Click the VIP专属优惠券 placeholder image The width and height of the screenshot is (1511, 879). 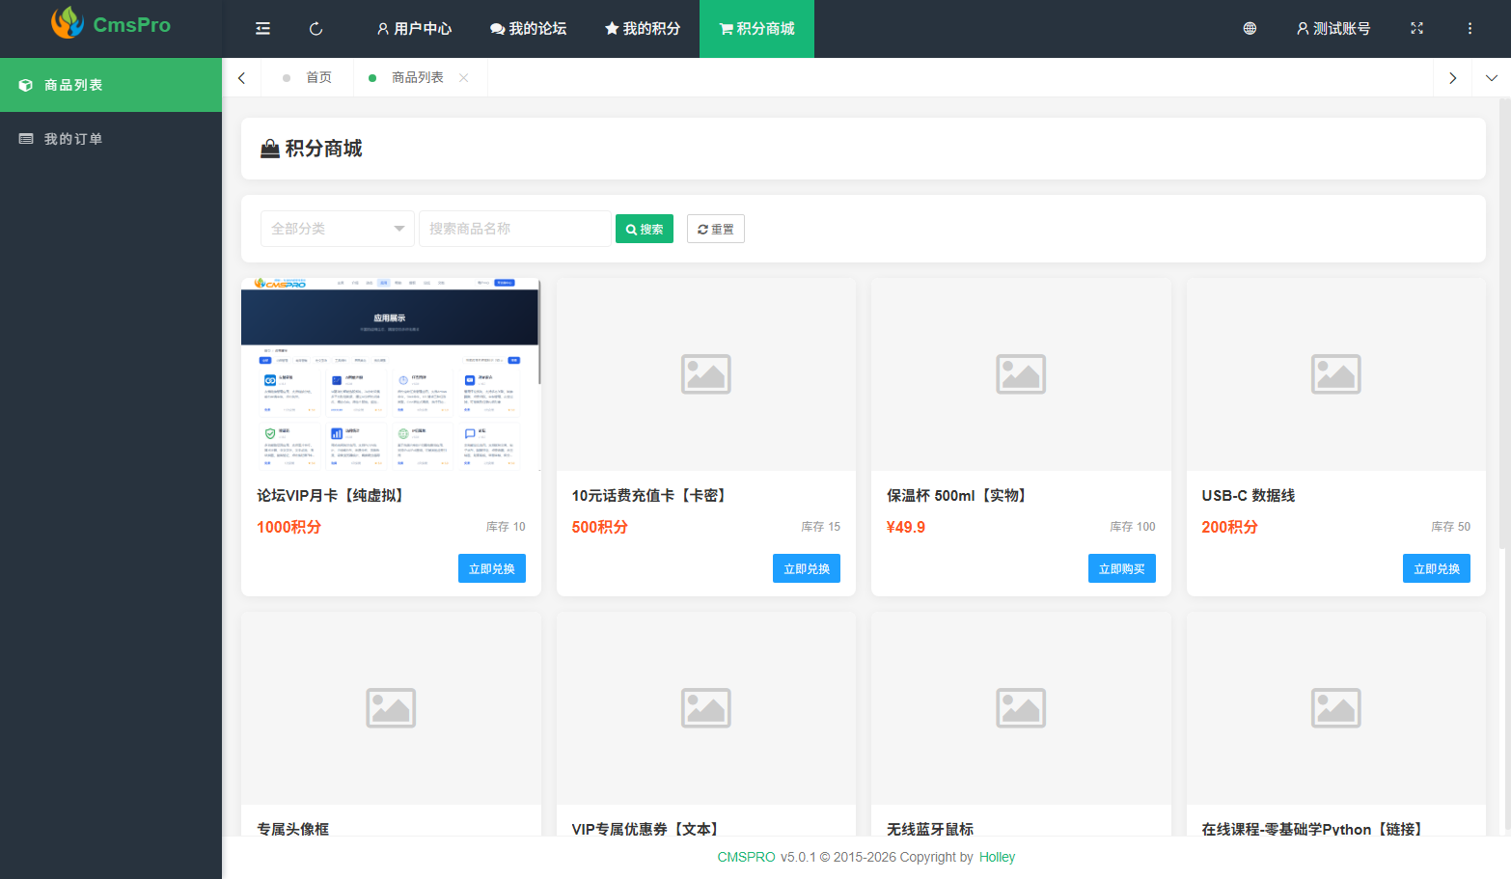(x=706, y=708)
